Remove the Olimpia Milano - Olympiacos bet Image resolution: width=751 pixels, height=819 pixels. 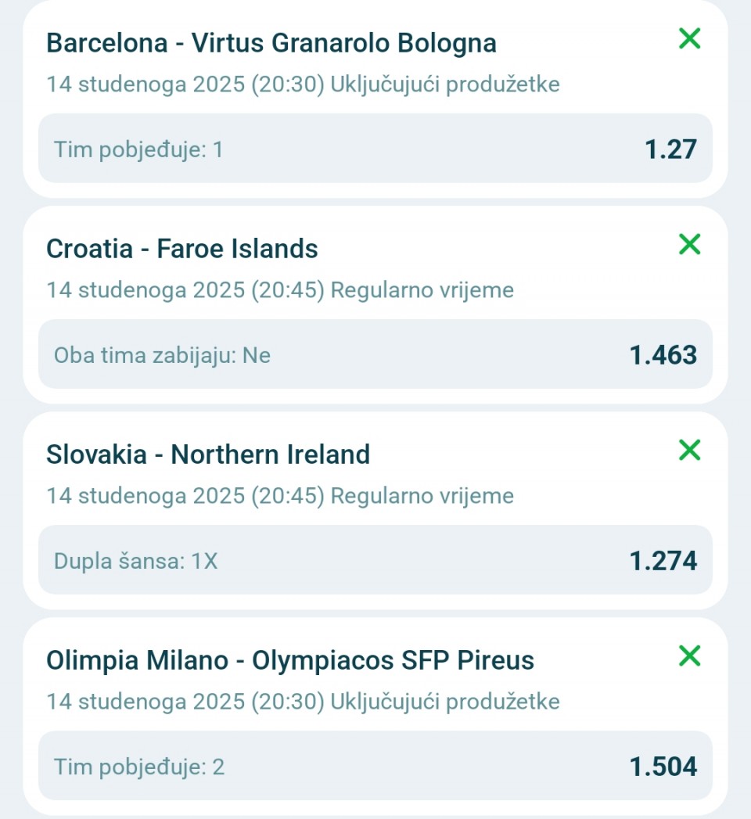[x=689, y=656]
